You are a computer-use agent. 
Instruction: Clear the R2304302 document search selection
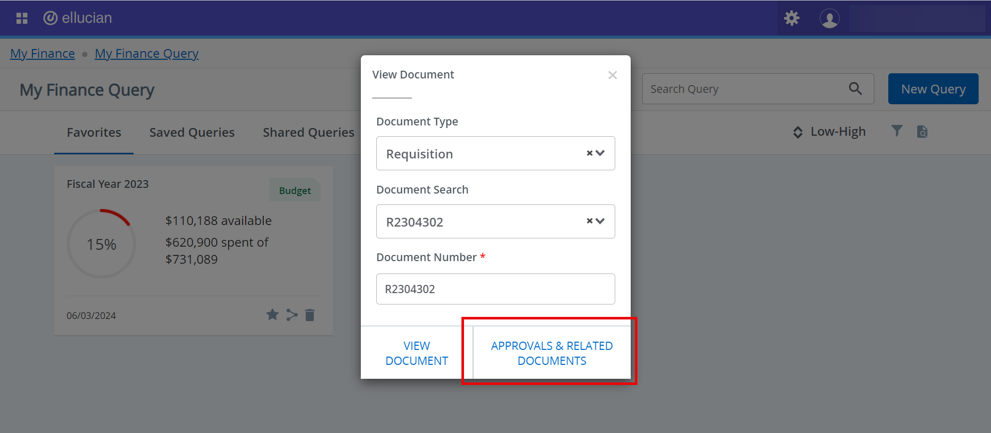[x=589, y=221]
